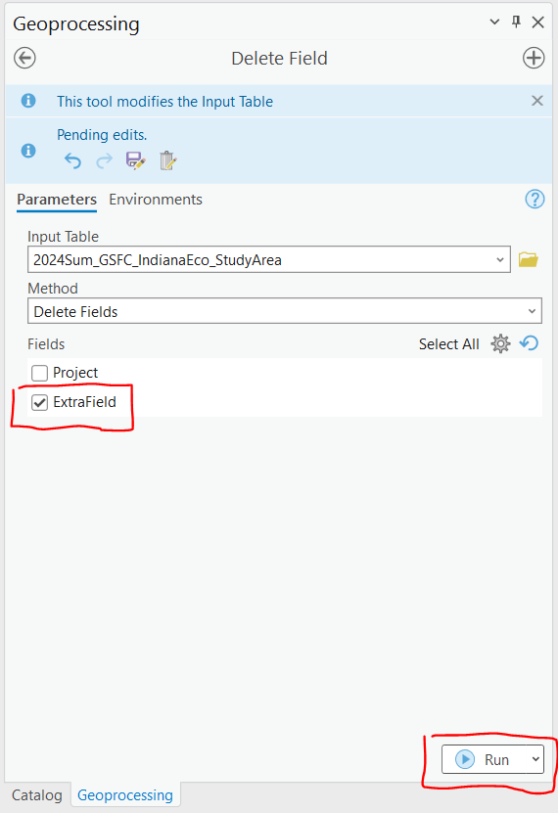Redo the pending edit

(104, 160)
